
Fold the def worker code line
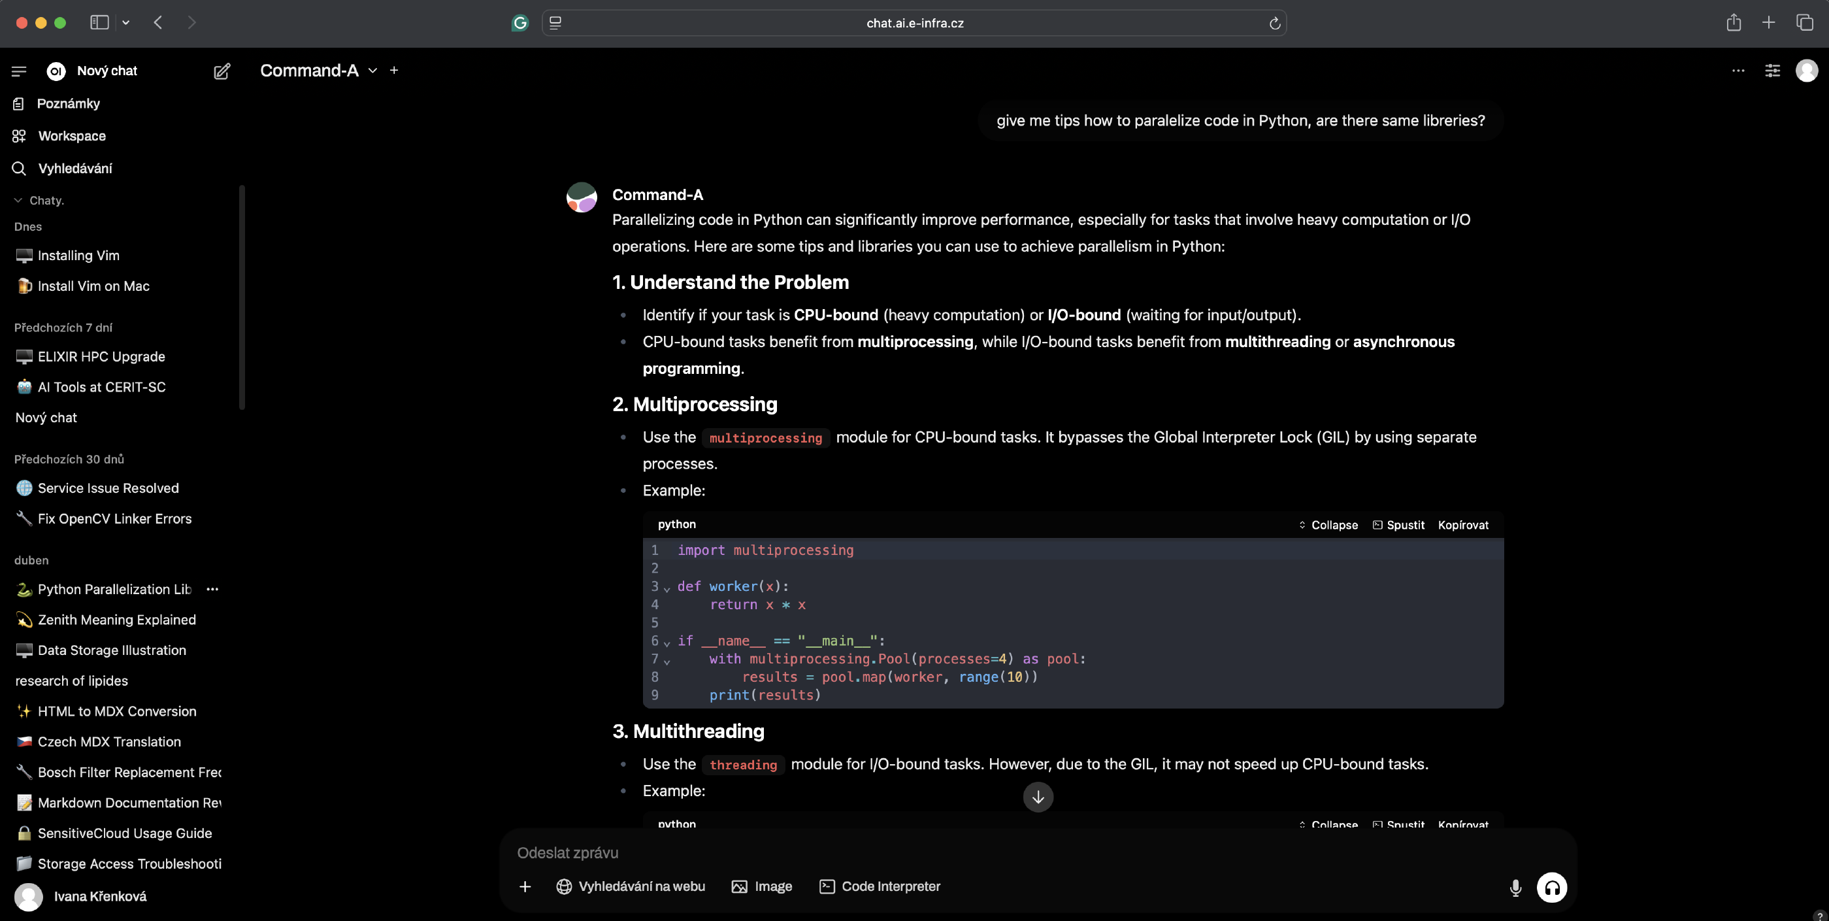click(667, 589)
